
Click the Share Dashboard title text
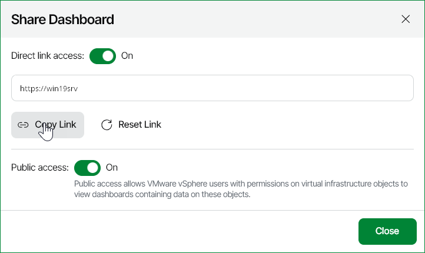pyautogui.click(x=62, y=19)
